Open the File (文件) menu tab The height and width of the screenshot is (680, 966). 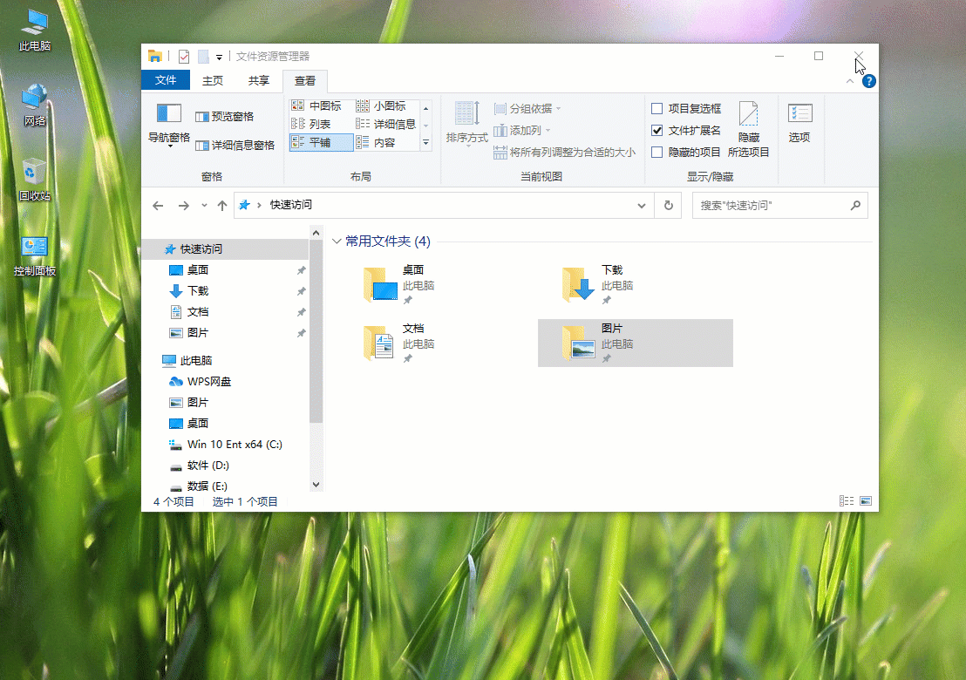pyautogui.click(x=166, y=81)
